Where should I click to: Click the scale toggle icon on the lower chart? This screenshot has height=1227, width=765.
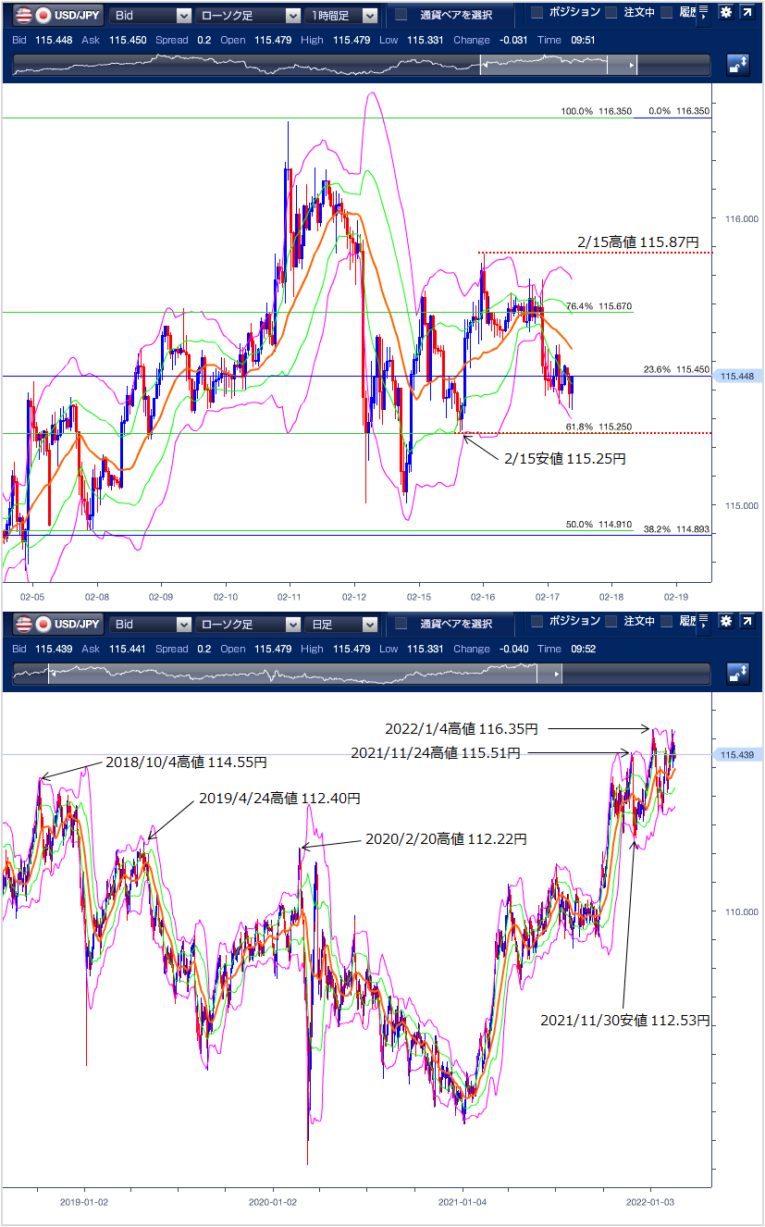point(738,673)
